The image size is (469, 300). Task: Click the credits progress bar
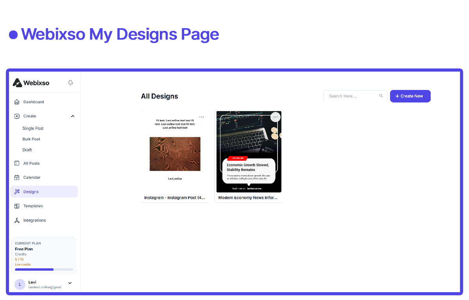click(44, 269)
